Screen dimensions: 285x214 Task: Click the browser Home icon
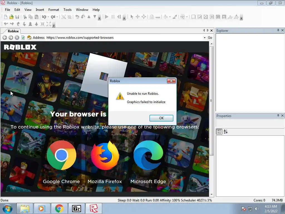tap(29, 38)
